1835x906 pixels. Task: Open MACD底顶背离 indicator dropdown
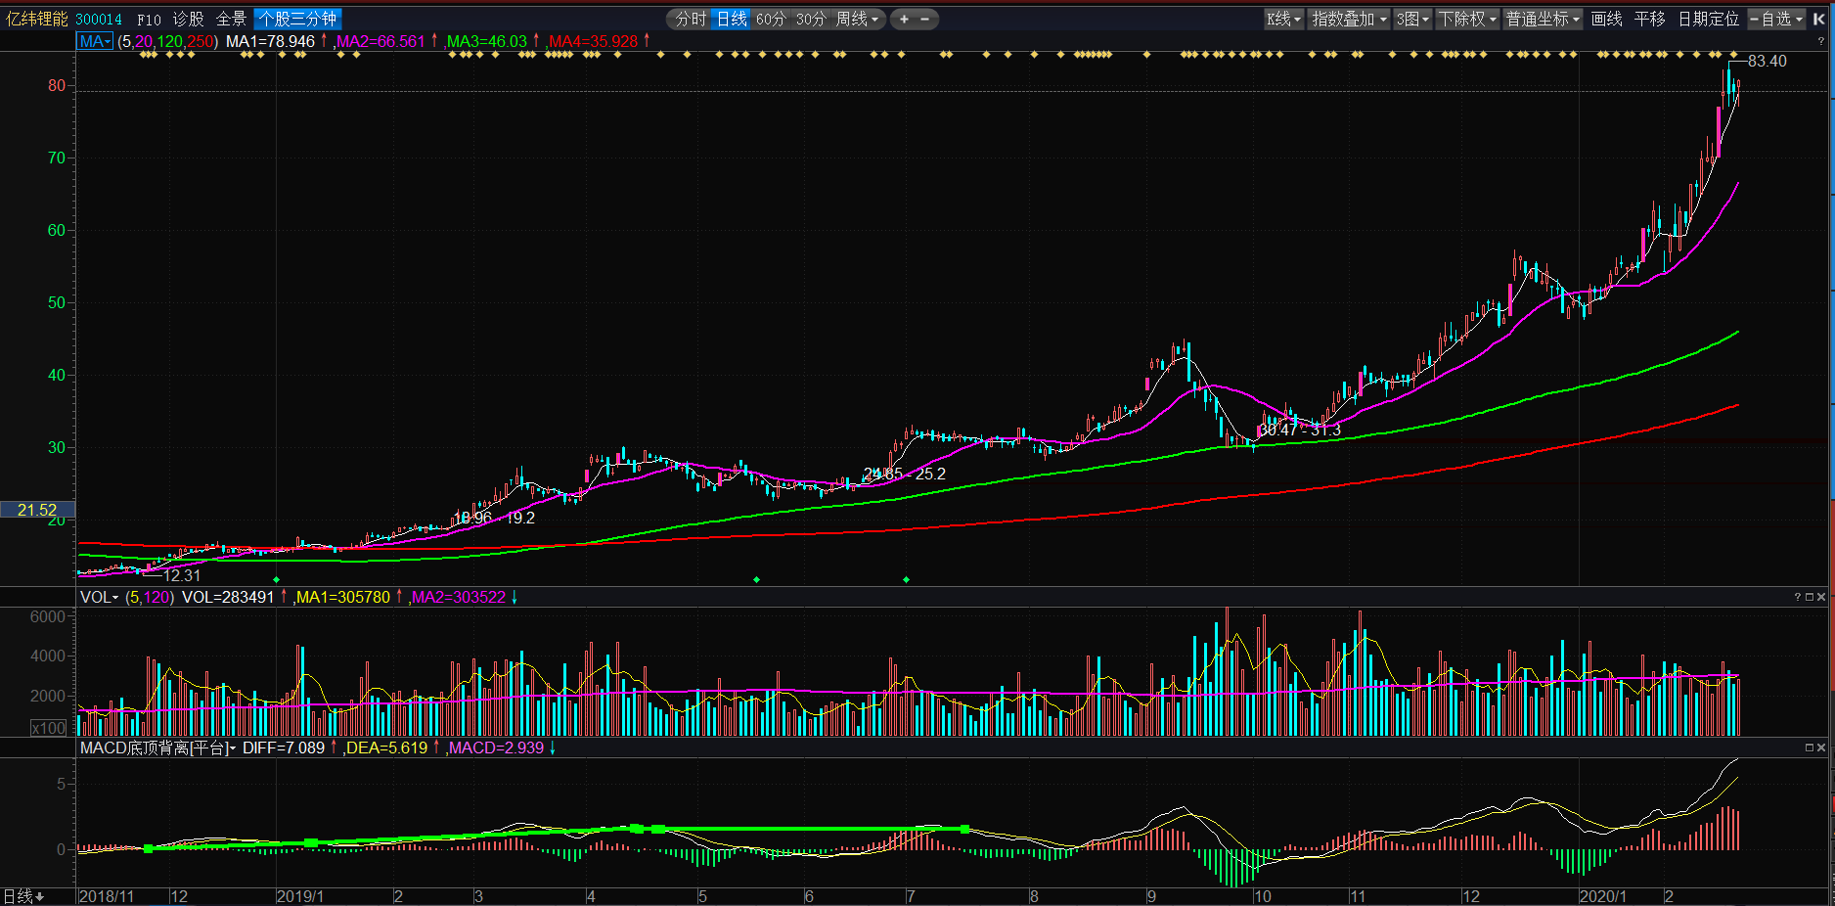[157, 747]
